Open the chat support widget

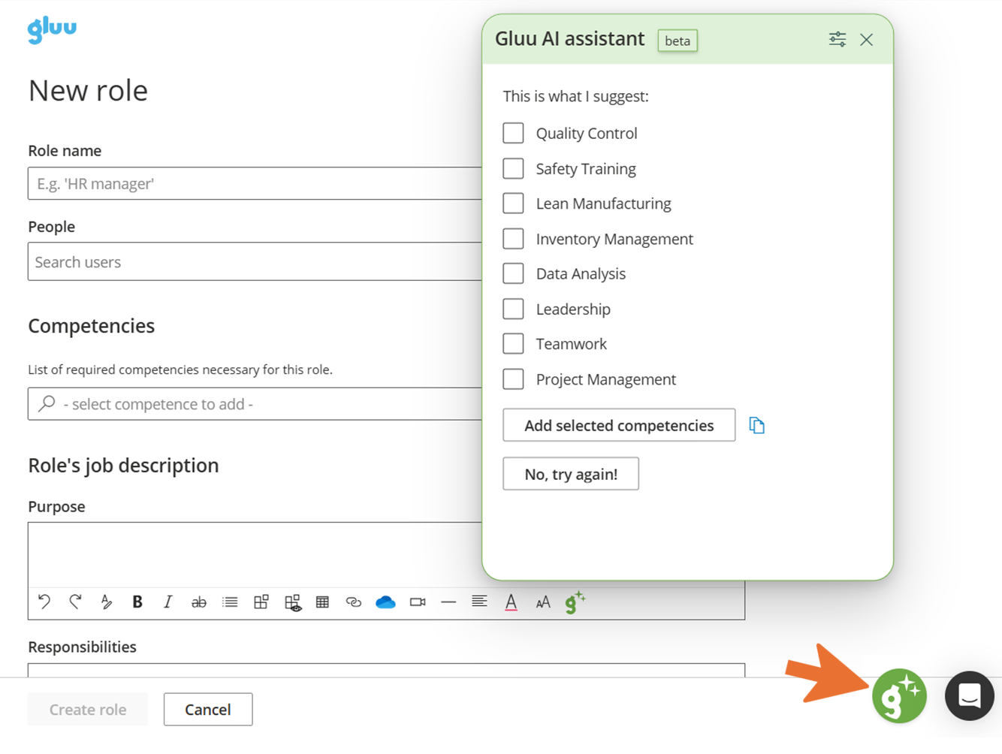point(969,696)
